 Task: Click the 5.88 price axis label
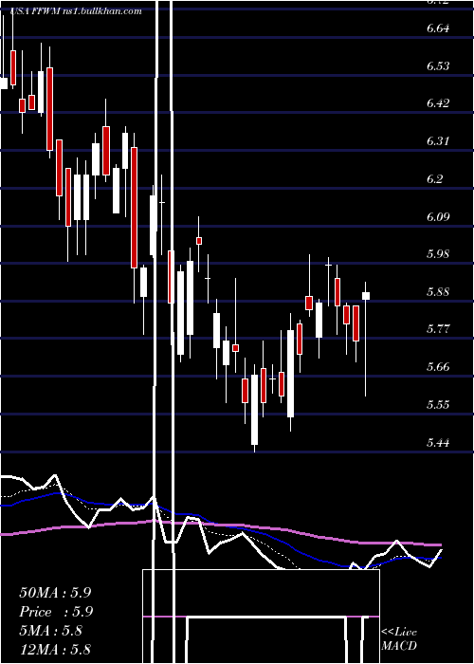pos(438,292)
